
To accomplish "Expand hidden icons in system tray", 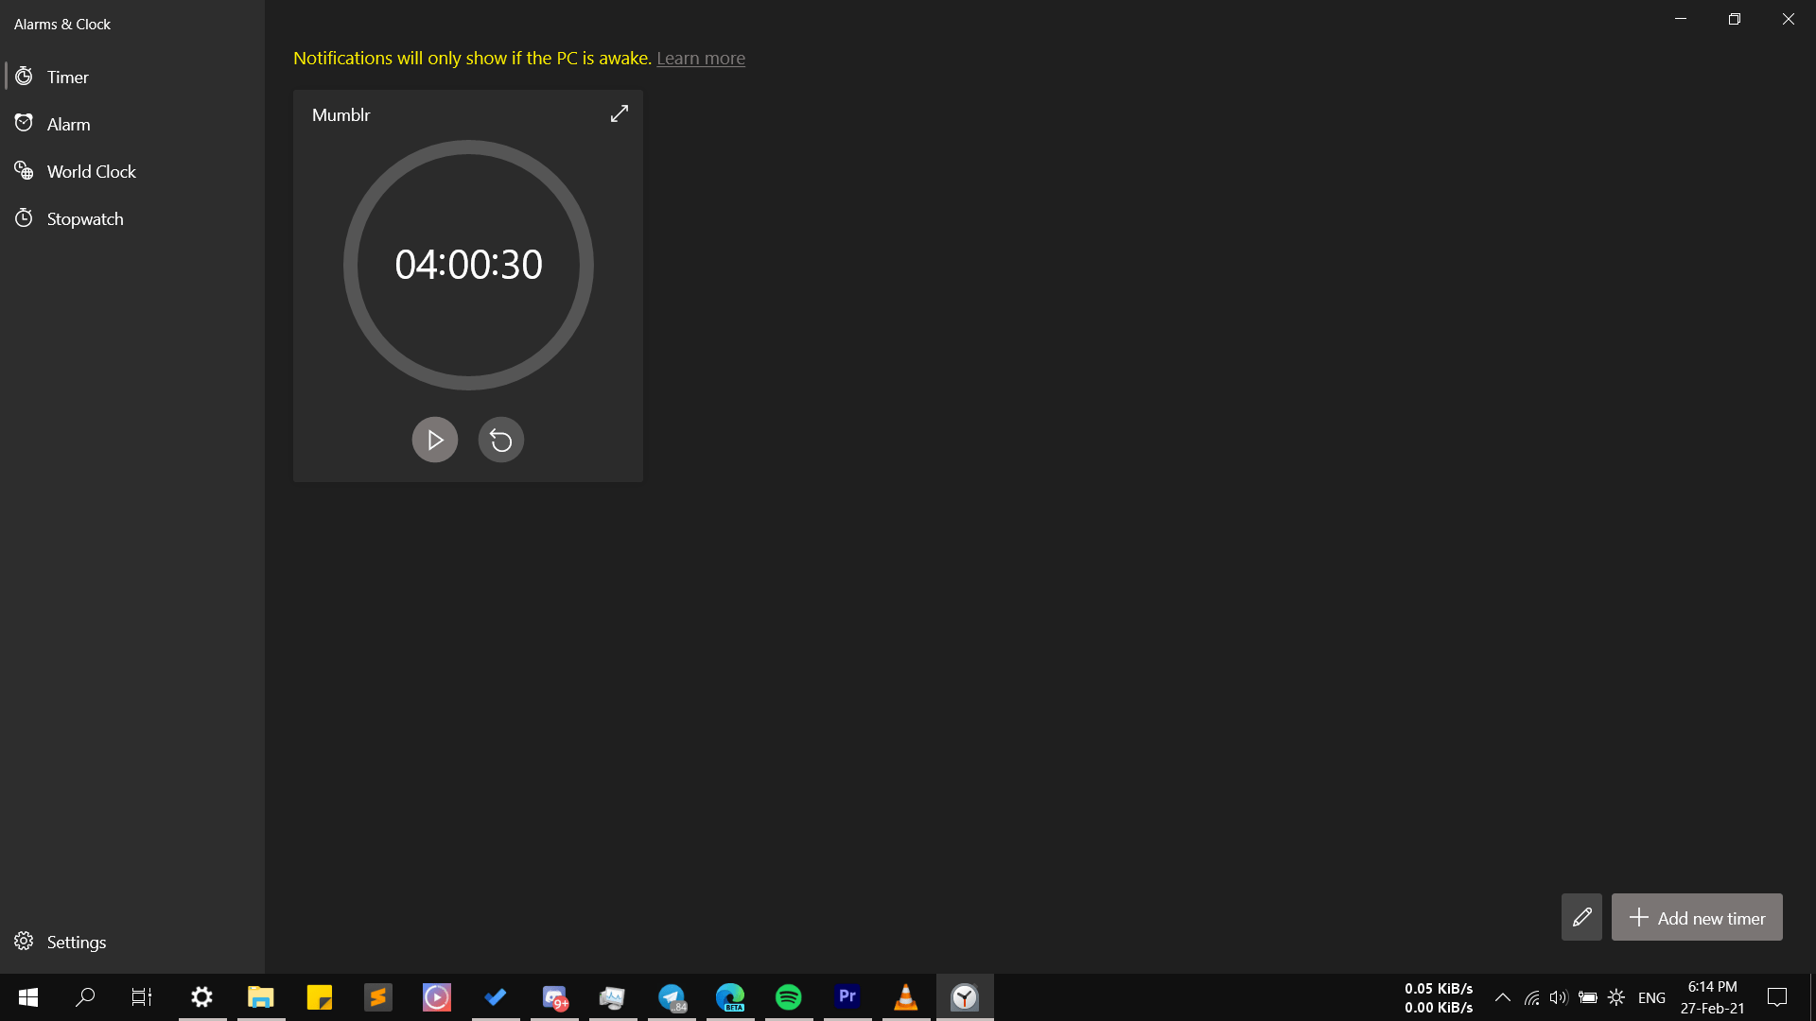I will pos(1503,997).
